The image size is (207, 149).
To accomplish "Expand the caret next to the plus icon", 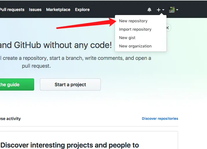I will click(x=163, y=10).
